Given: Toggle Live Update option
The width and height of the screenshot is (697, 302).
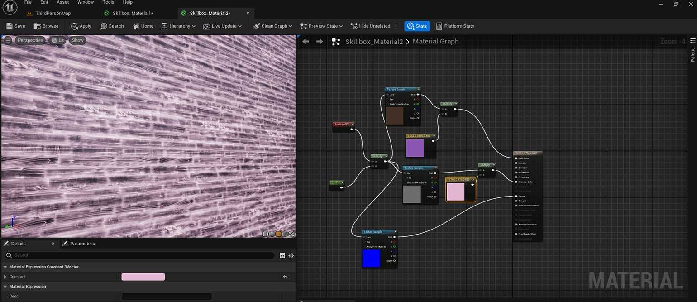Looking at the screenshot, I should click(222, 26).
